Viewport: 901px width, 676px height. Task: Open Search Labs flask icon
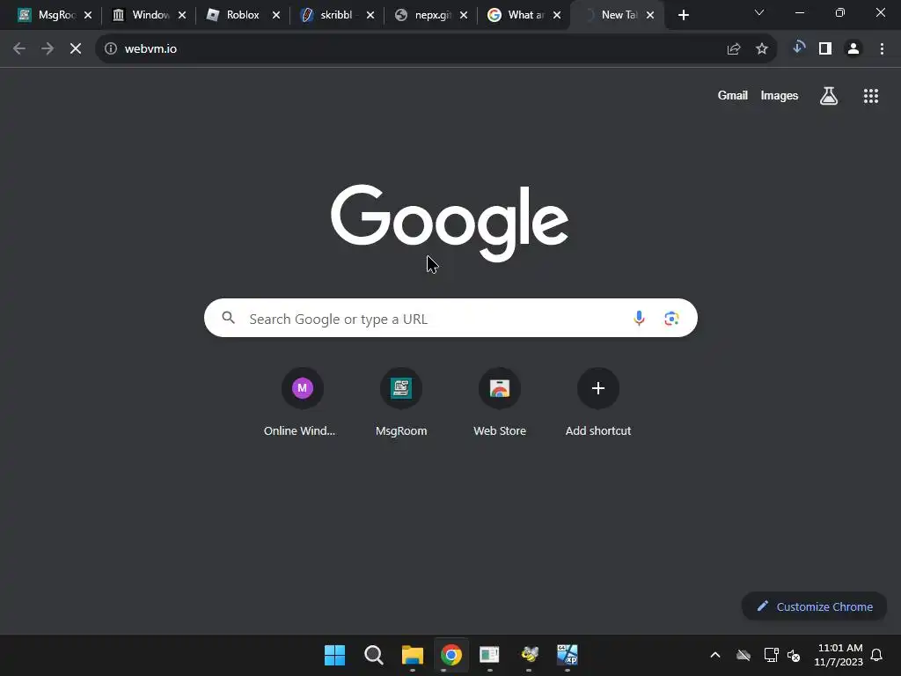tap(829, 96)
